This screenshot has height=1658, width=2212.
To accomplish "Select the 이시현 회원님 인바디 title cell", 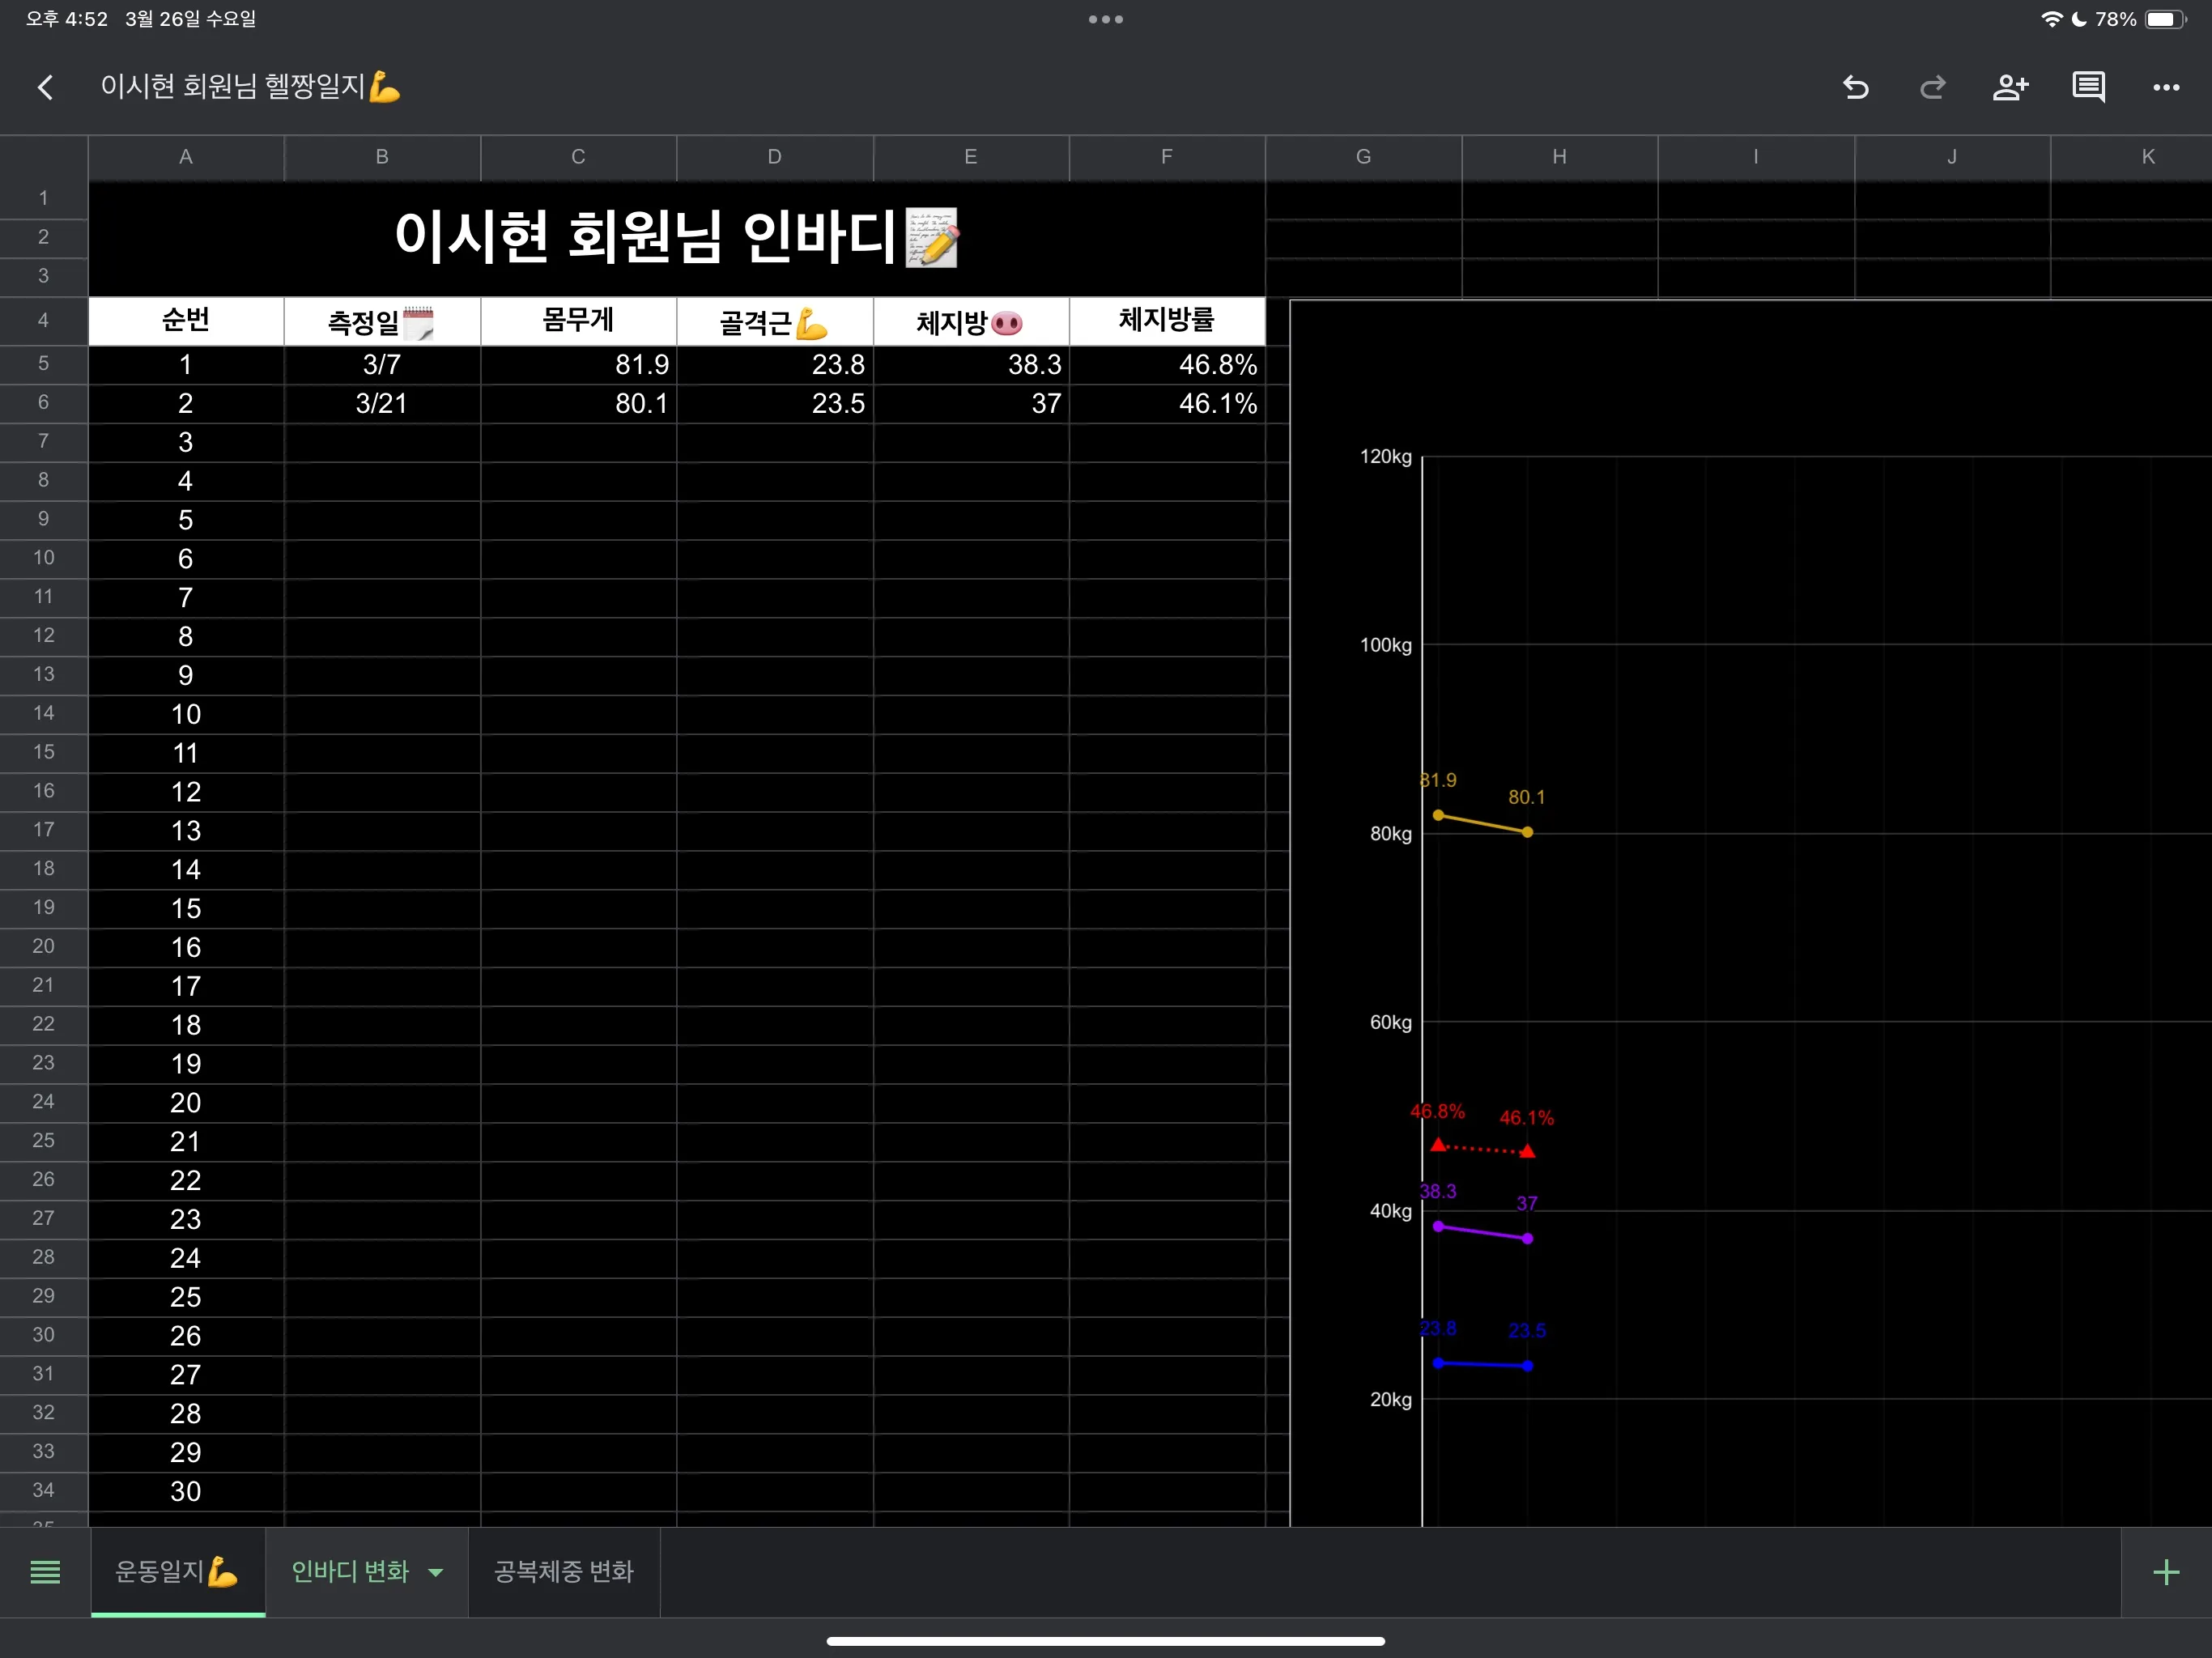I will point(676,238).
